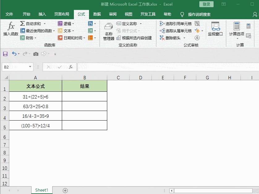
Task: Expand the Remove Arrows dropdown arrow
Action: pyautogui.click(x=184, y=38)
